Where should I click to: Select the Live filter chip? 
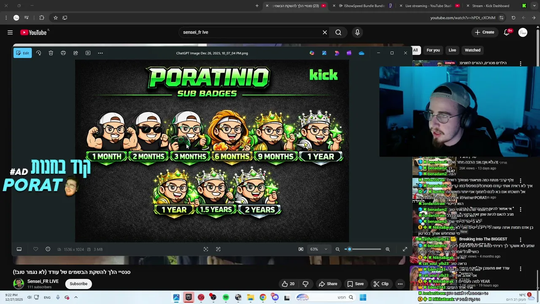(452, 50)
